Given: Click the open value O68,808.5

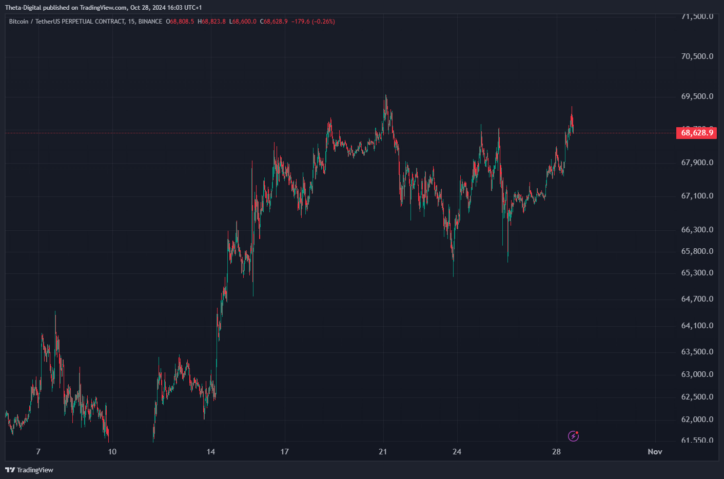Looking at the screenshot, I should [180, 22].
